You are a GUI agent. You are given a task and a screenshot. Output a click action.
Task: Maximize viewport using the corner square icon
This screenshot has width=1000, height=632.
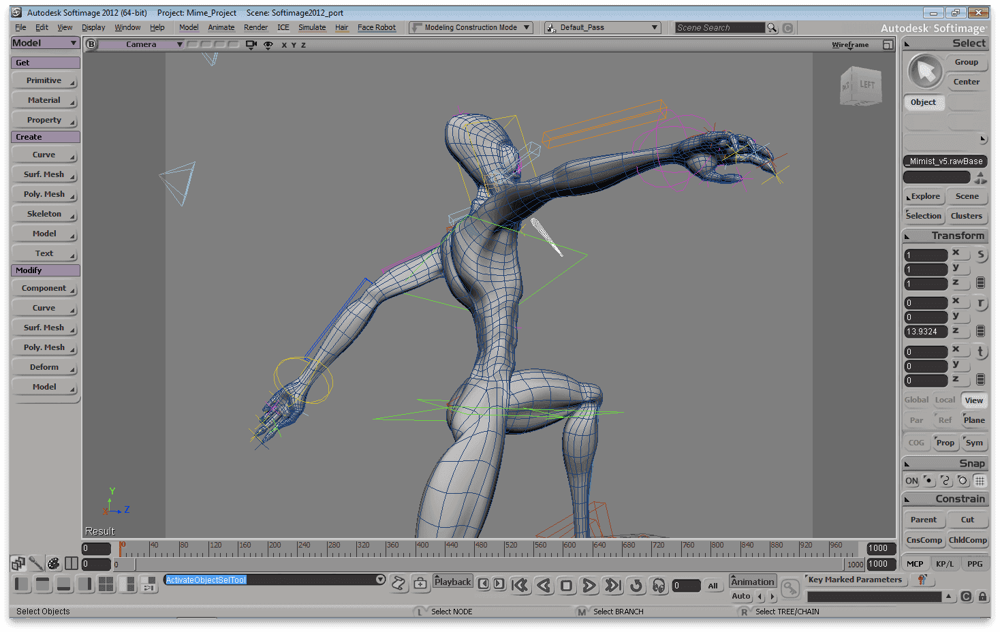(888, 45)
